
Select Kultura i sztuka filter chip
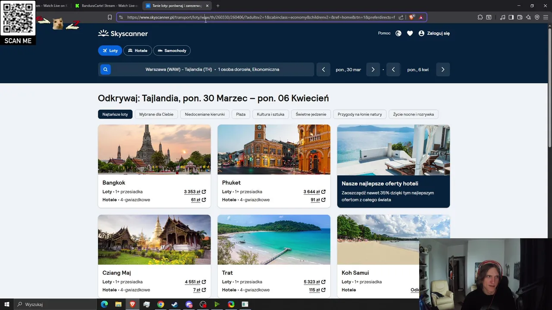point(270,115)
